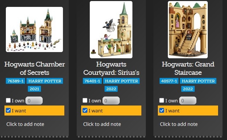Add note to Hogwarts Courtyard set
The height and width of the screenshot is (140, 227).
tap(102, 124)
